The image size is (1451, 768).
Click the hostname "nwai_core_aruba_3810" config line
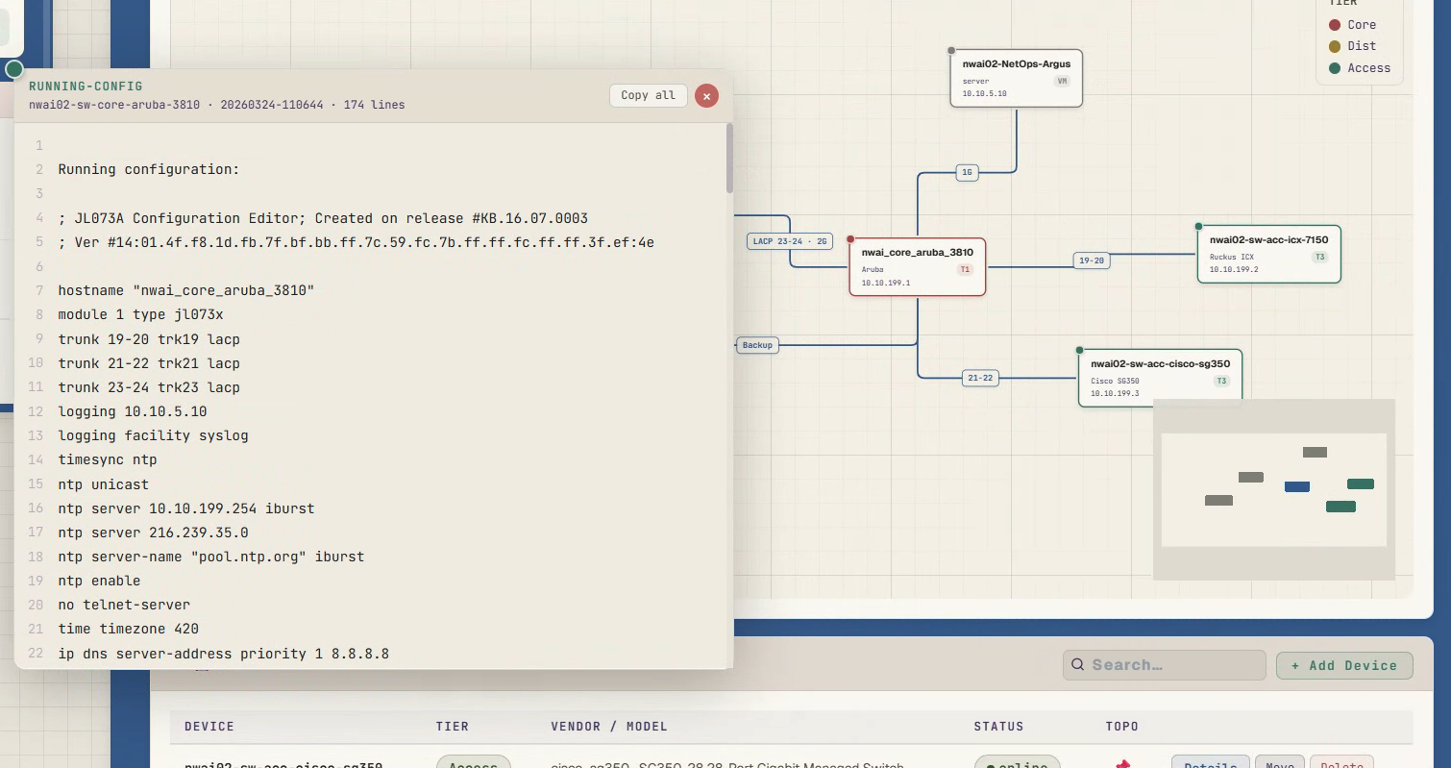(x=186, y=290)
